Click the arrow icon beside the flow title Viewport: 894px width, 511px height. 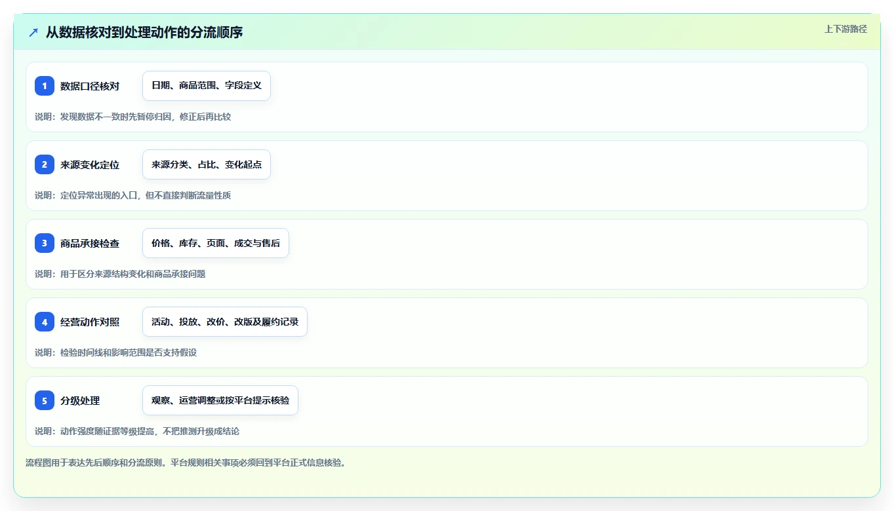pyautogui.click(x=33, y=32)
